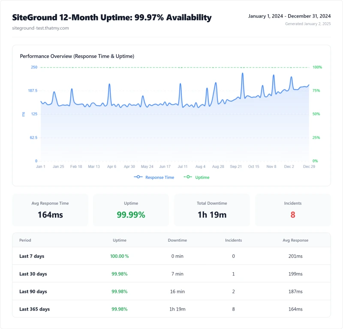
Task: Select the 'Last 7 days' row label
Action: point(32,256)
